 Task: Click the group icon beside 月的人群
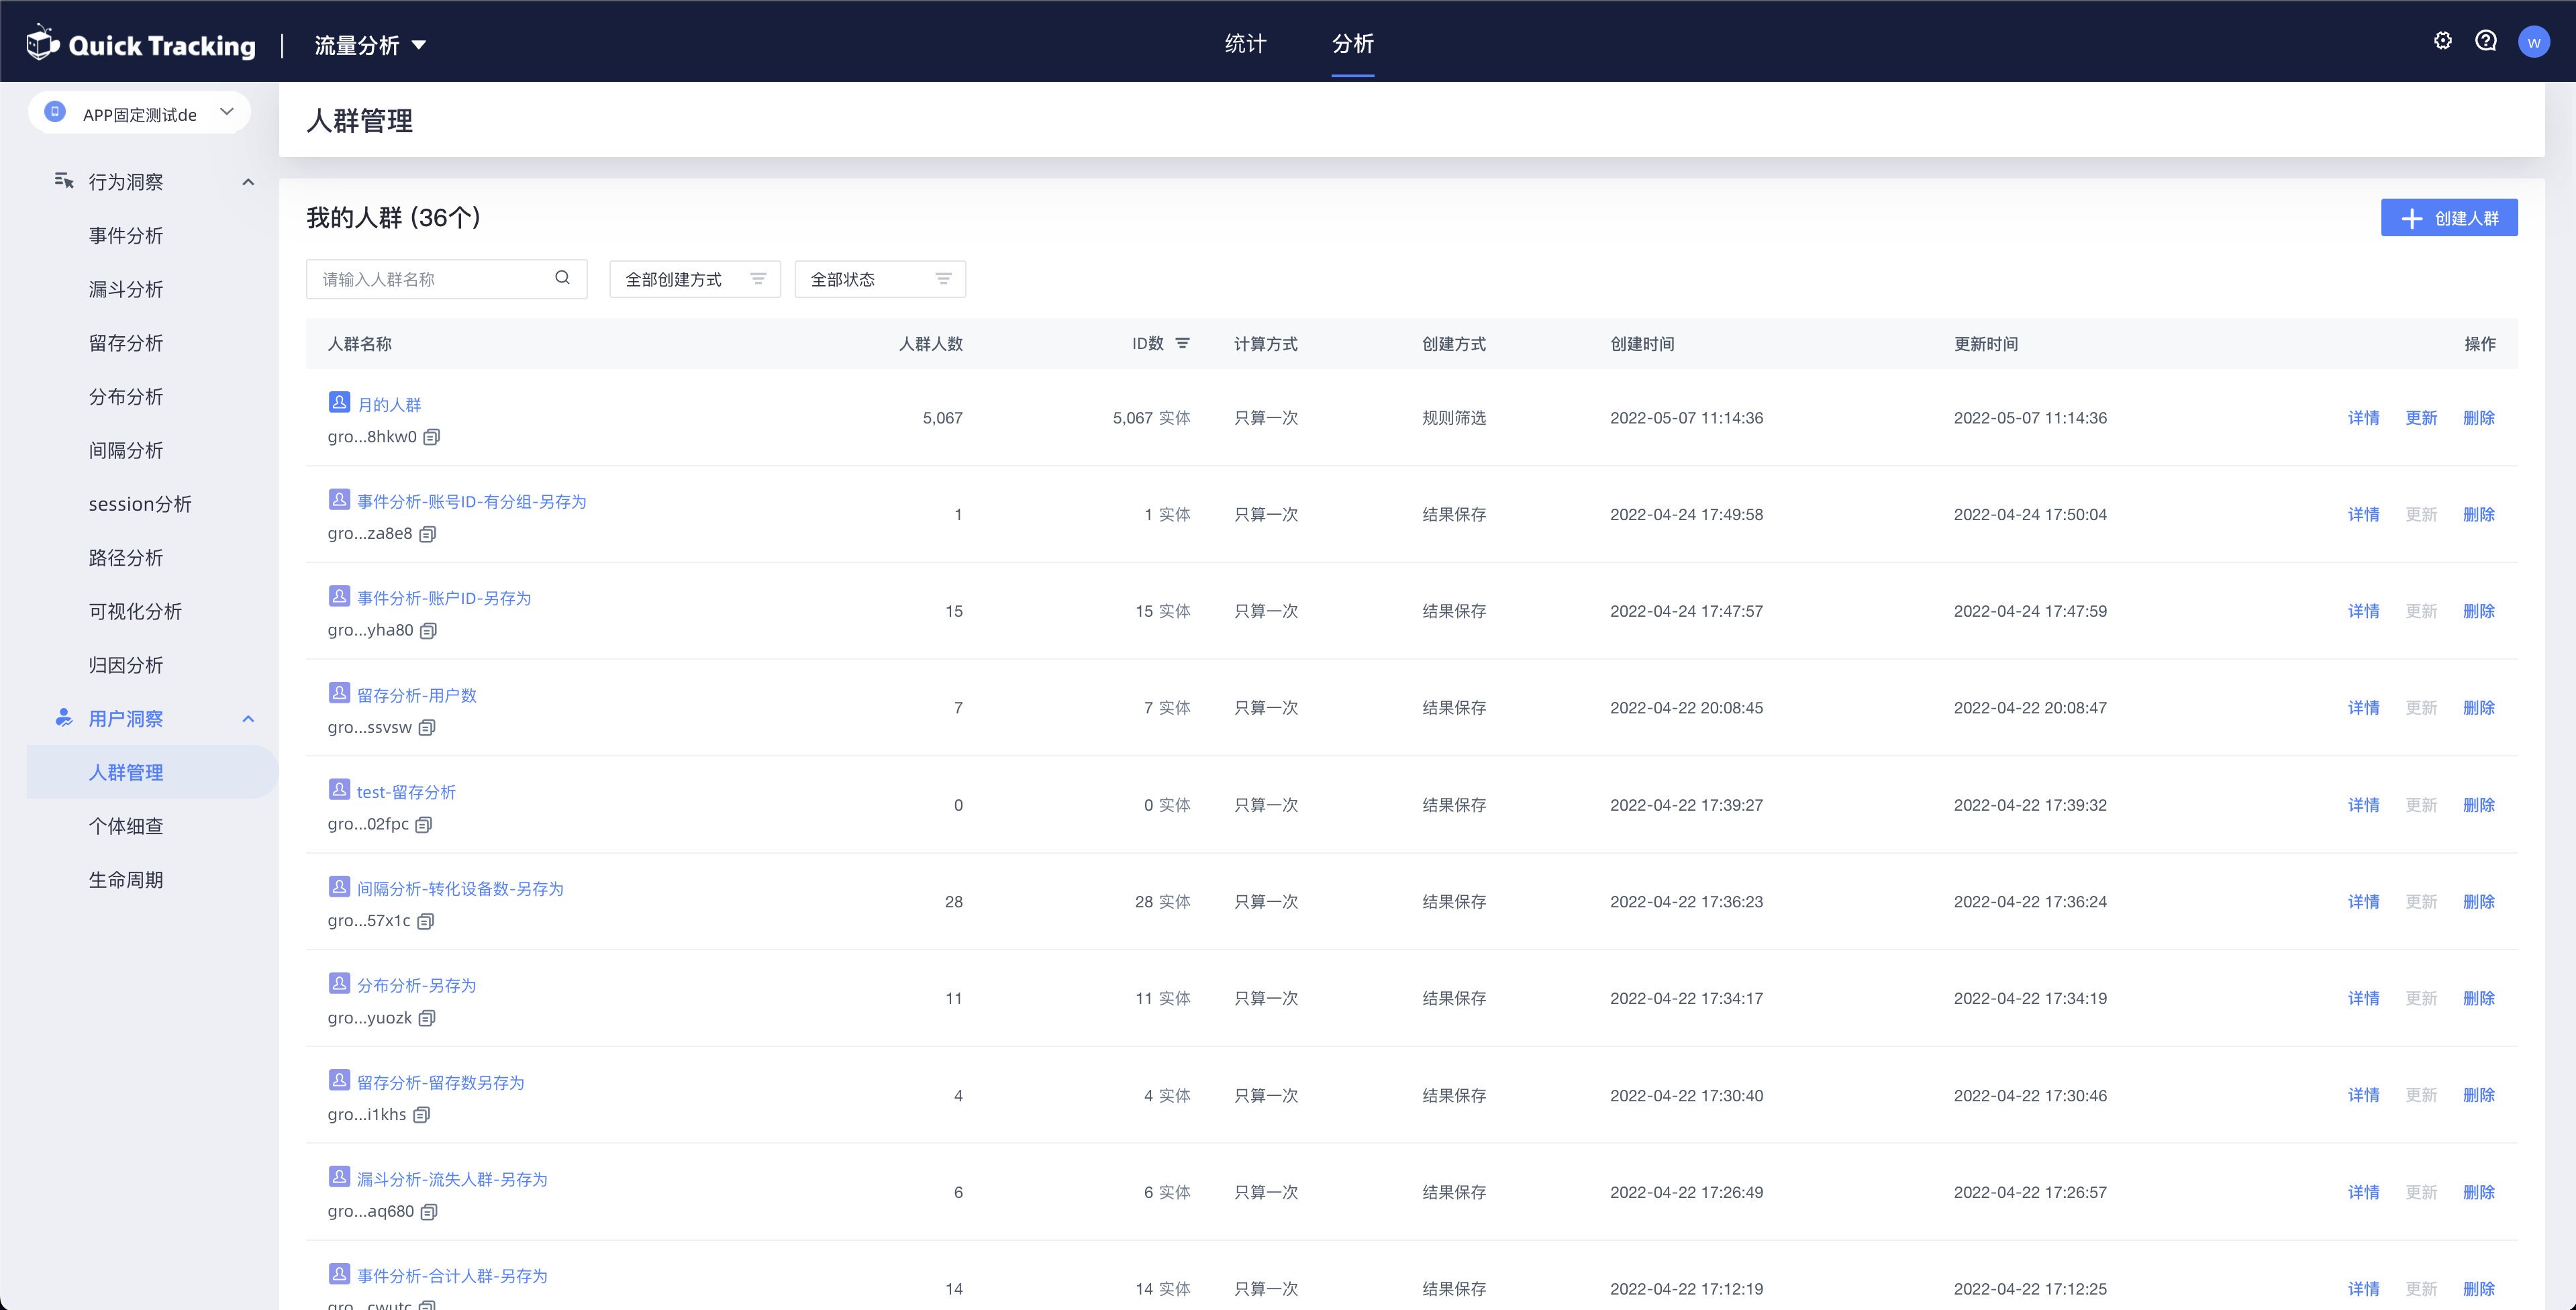click(339, 402)
